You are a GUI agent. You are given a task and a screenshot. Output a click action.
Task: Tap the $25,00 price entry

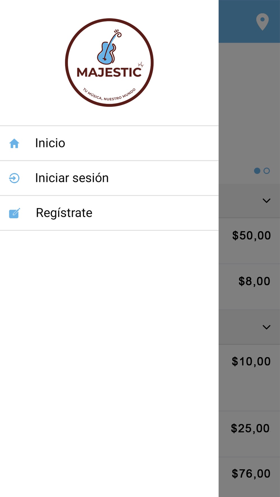coord(250,429)
